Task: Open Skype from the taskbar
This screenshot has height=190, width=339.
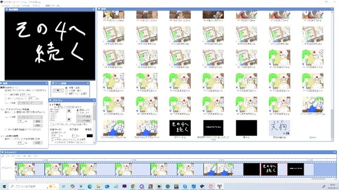Action: click(185, 186)
